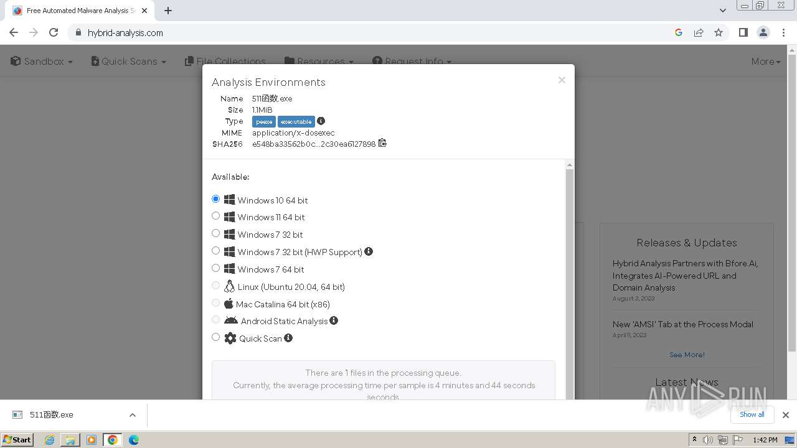797x448 pixels.
Task: Click the executable type tag
Action: [296, 121]
